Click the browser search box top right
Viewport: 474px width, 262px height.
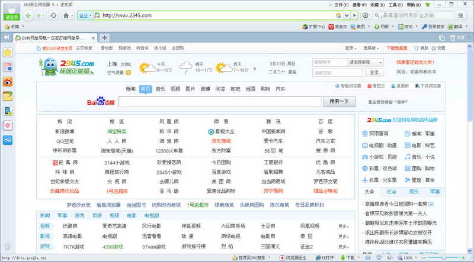point(414,15)
